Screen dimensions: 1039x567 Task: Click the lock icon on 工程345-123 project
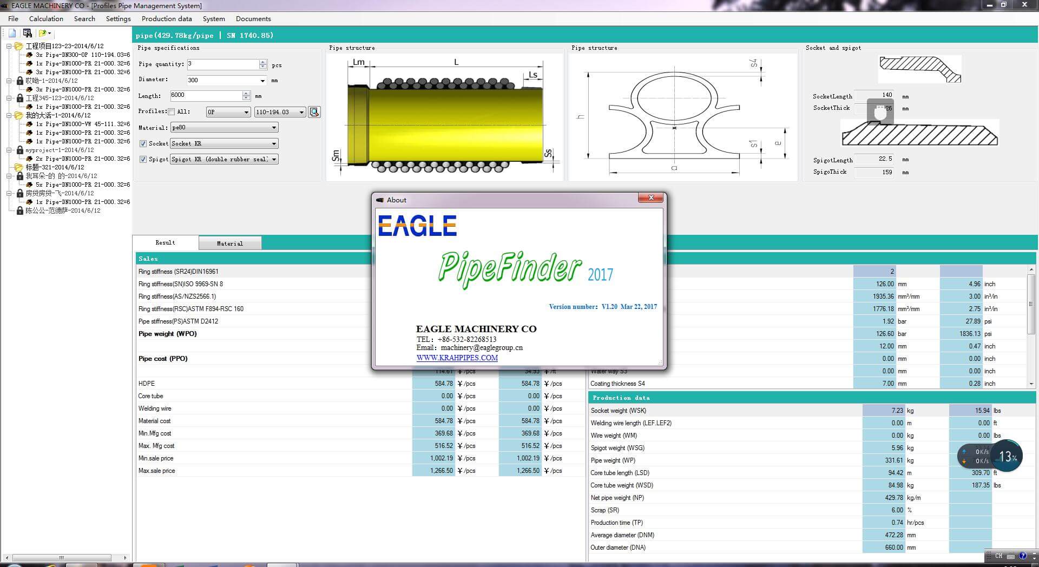pos(20,98)
